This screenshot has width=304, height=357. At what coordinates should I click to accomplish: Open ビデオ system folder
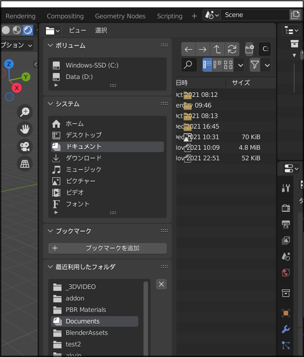click(107, 193)
